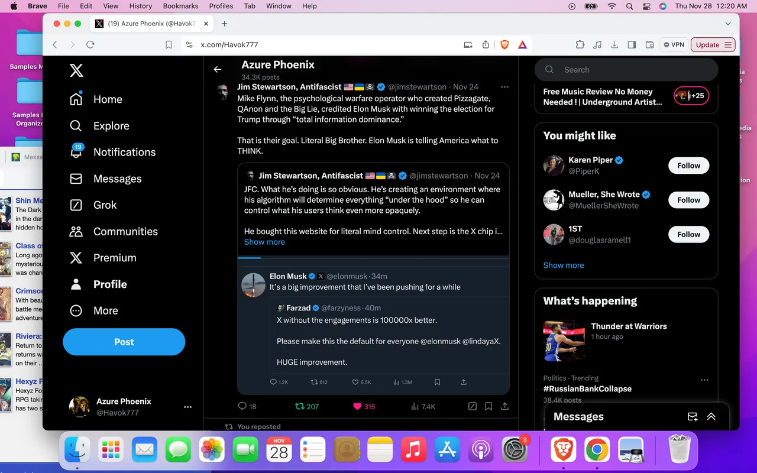The width and height of the screenshot is (757, 473).
Task: Open Home in the sidebar
Action: pyautogui.click(x=96, y=99)
